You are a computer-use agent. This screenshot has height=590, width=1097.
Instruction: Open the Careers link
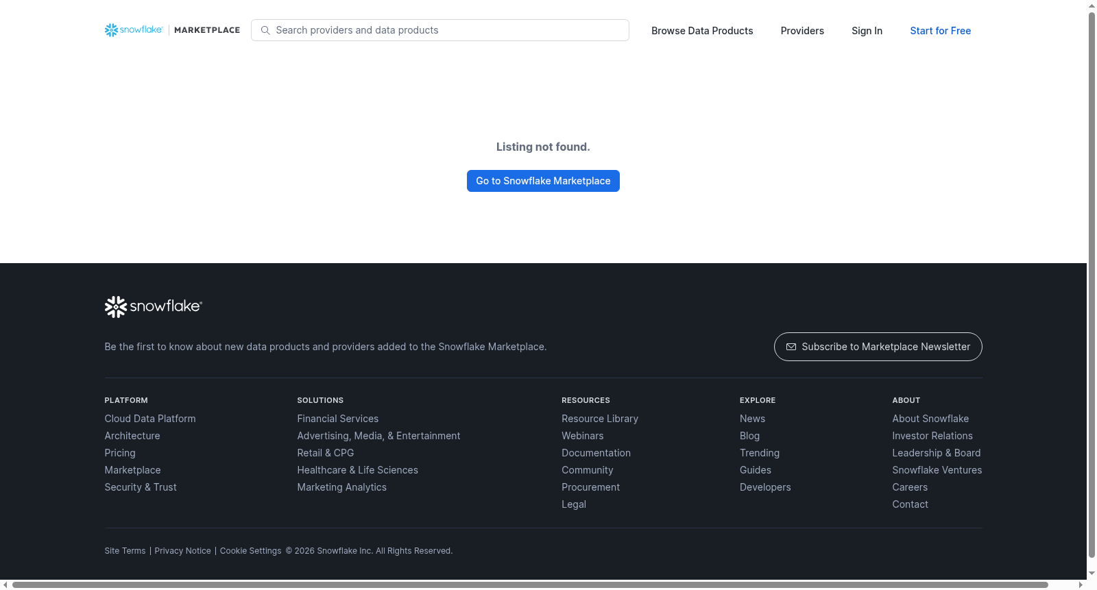[x=910, y=487]
